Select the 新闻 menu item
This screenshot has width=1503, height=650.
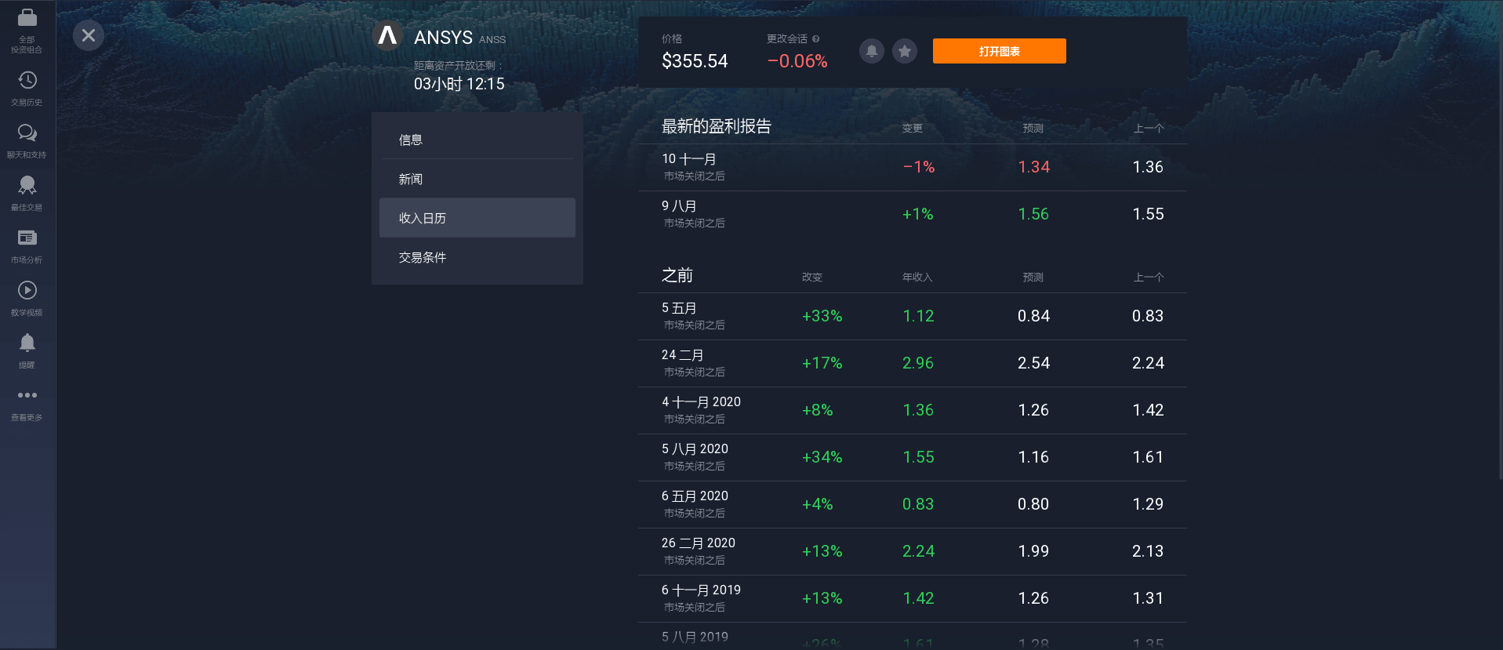(477, 179)
